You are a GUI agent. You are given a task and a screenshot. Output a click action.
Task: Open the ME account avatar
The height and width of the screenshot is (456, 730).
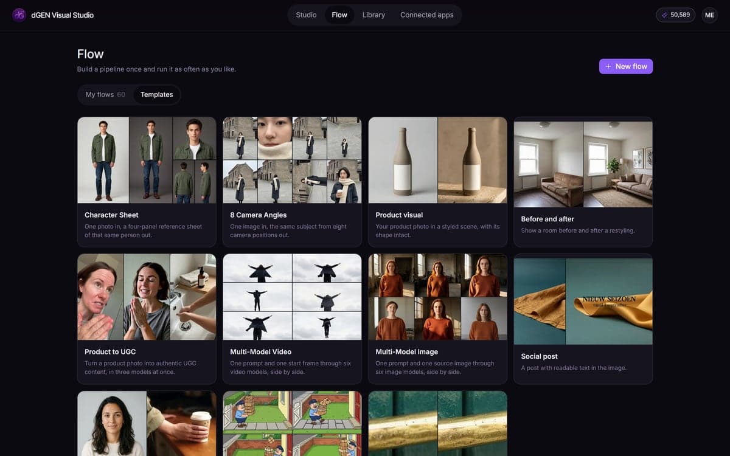click(x=709, y=15)
